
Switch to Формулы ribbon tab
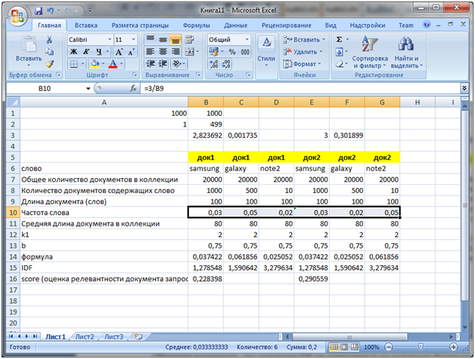pos(197,26)
